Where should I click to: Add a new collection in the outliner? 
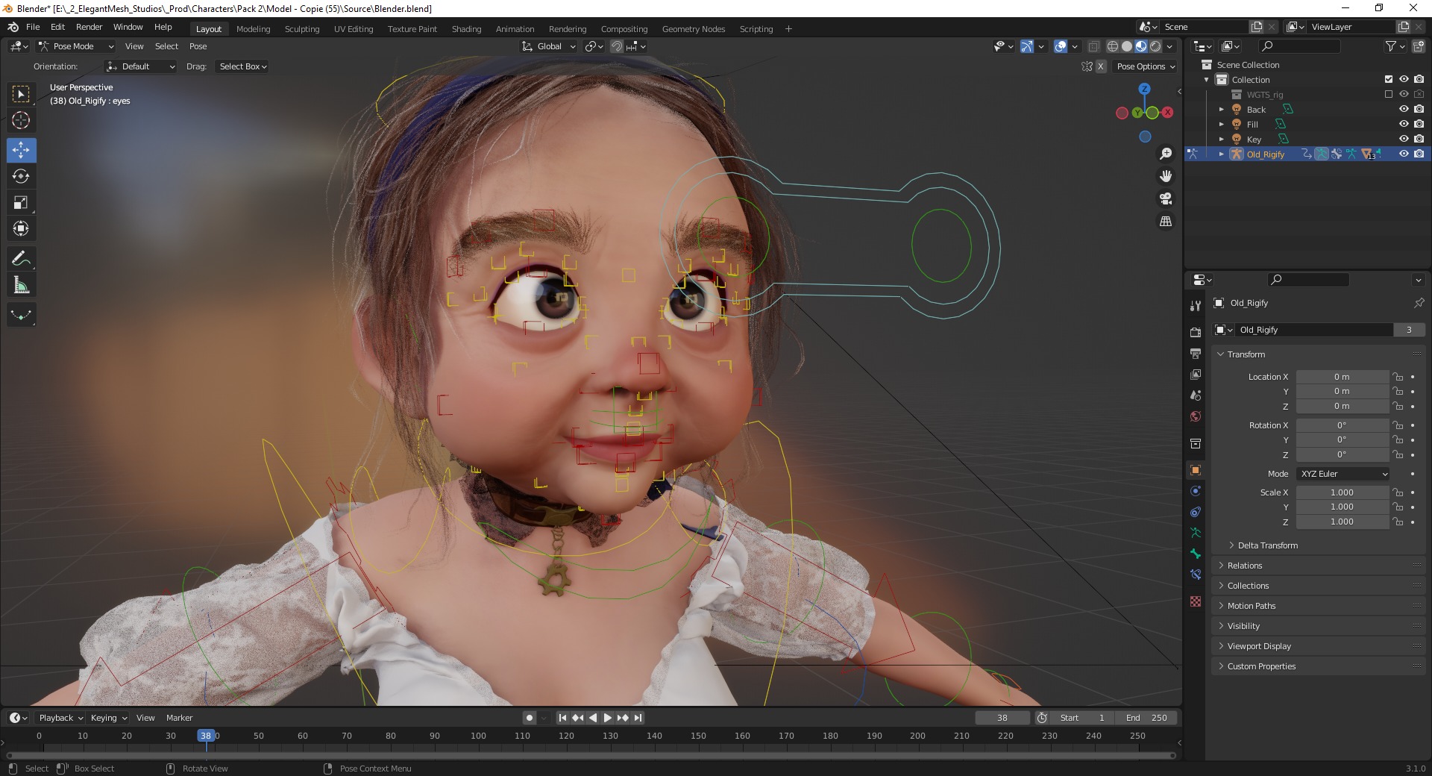(x=1419, y=46)
